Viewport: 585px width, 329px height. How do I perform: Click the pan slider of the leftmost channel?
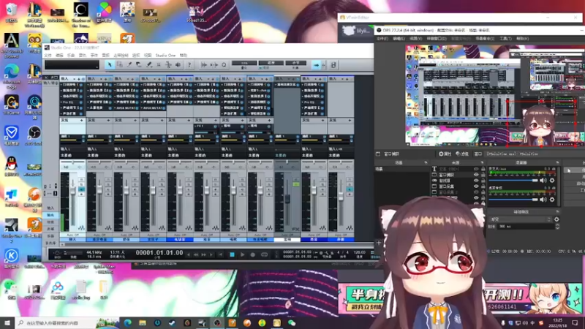[x=72, y=162]
